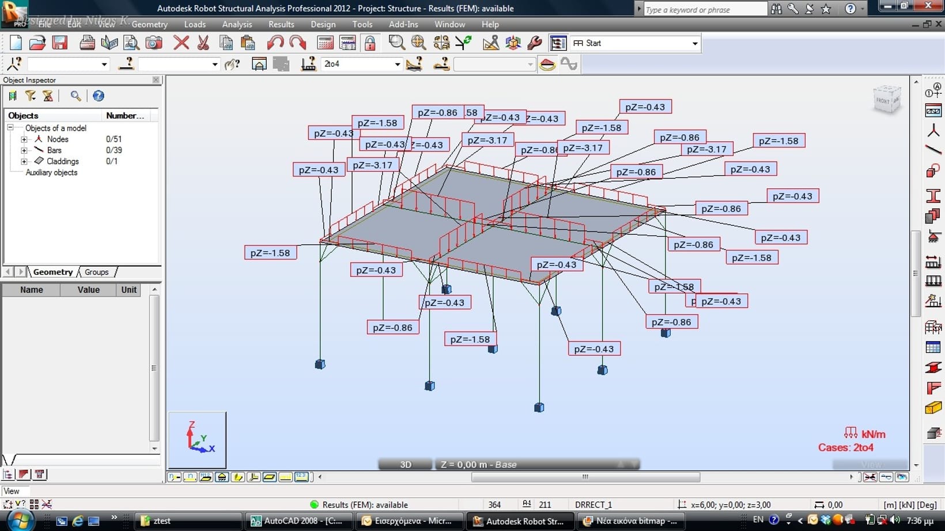Image resolution: width=945 pixels, height=531 pixels.
Task: Open the Calculations calculator icon
Action: [325, 43]
